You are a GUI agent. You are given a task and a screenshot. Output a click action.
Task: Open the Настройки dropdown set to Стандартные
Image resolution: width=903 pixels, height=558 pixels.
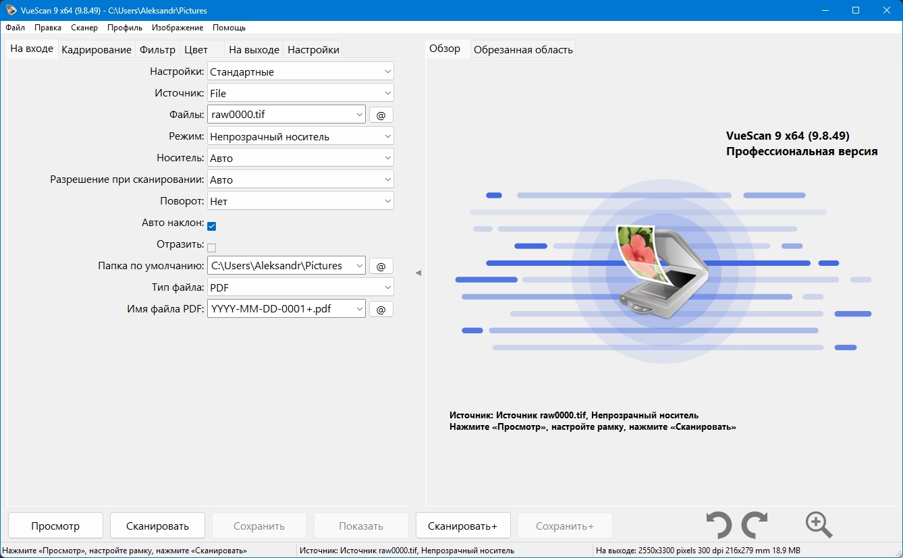pos(300,72)
